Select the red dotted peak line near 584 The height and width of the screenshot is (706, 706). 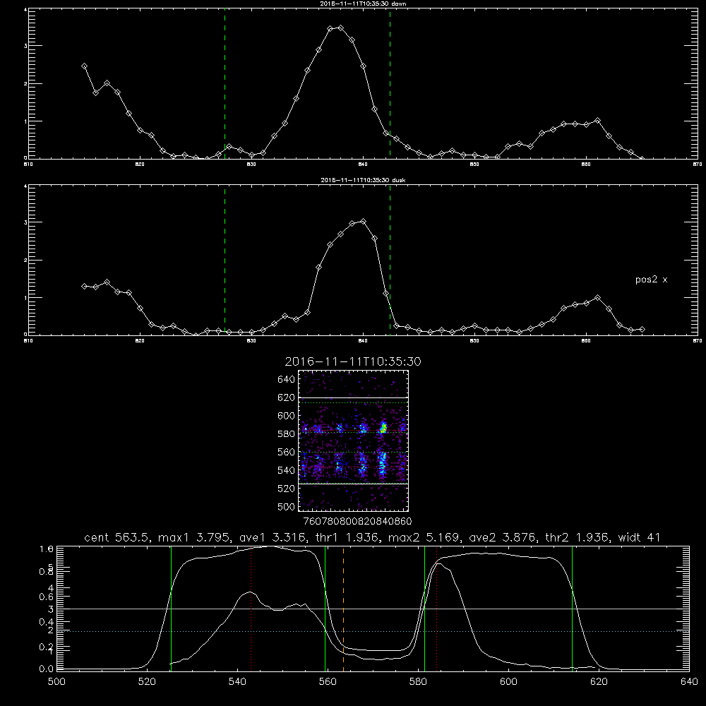pyautogui.click(x=437, y=609)
